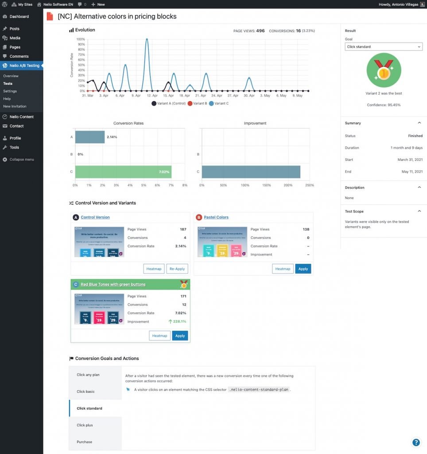This screenshot has width=427, height=454.
Task: Click the blue help question mark icon
Action: [x=416, y=442]
